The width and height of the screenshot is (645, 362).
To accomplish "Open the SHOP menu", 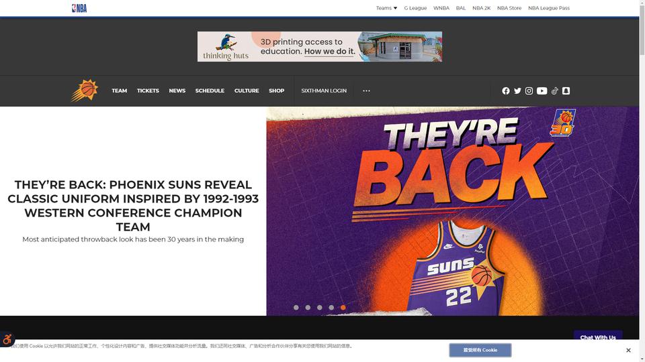I will point(276,90).
